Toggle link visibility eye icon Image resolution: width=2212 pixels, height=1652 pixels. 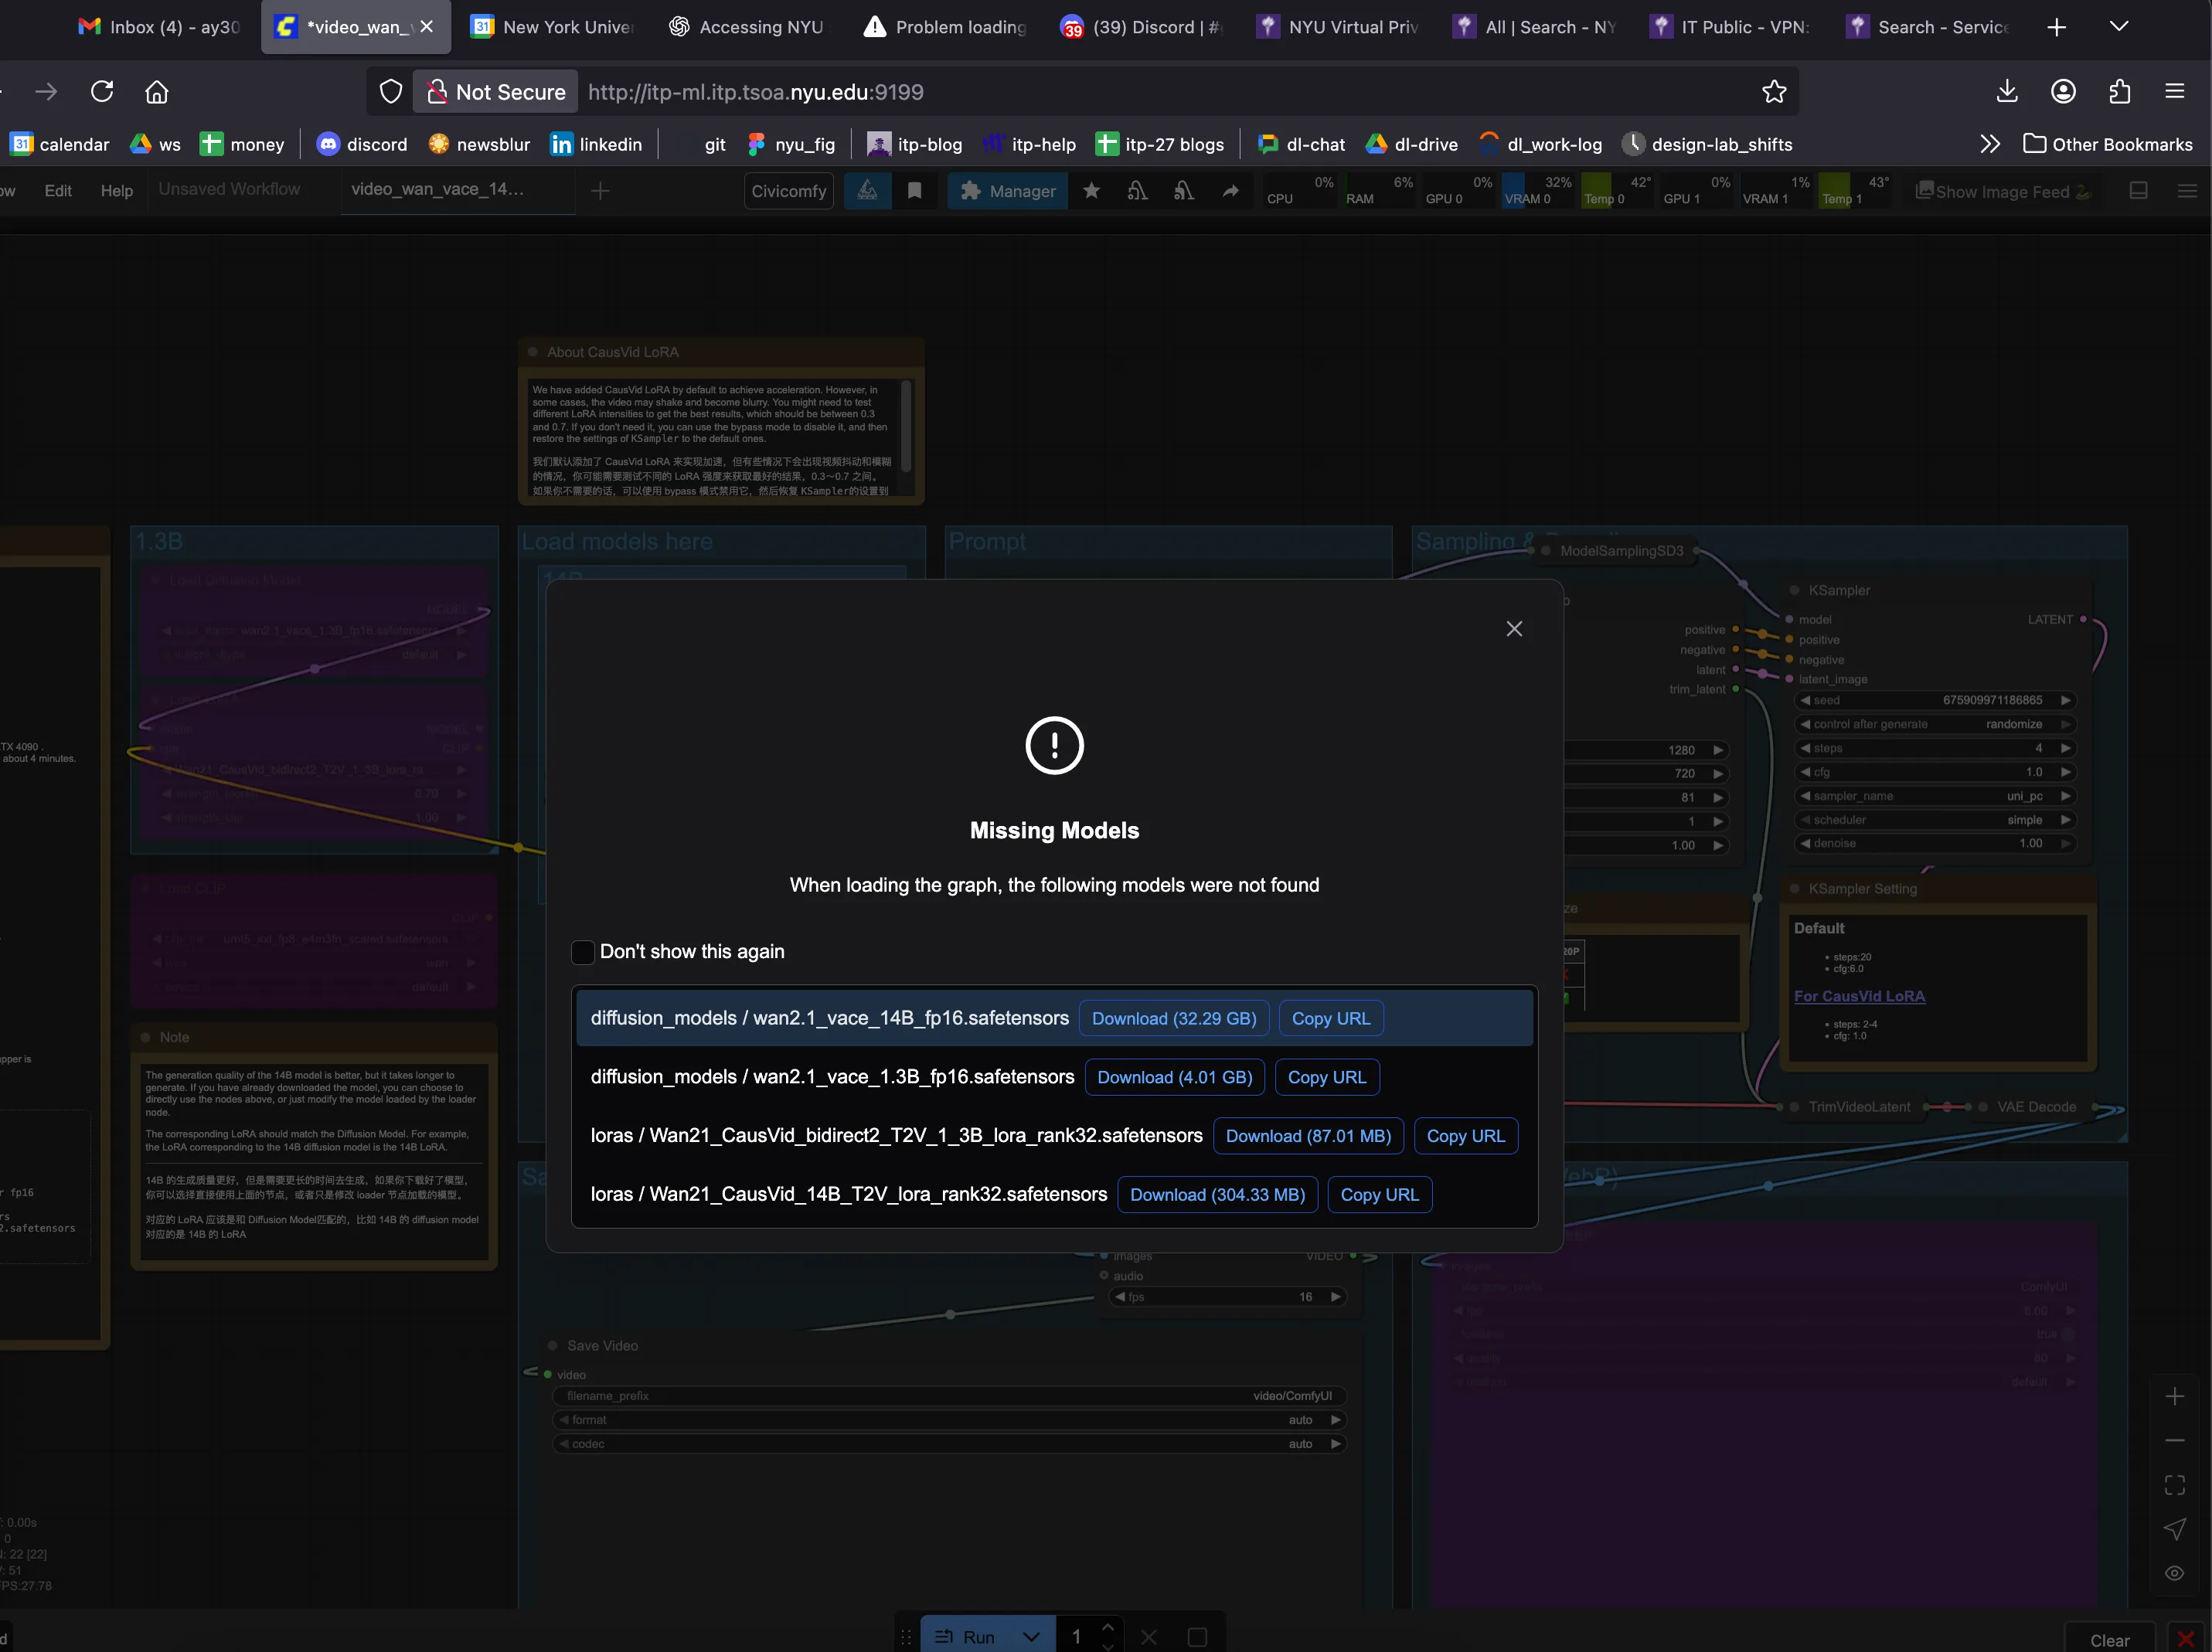(2174, 1573)
